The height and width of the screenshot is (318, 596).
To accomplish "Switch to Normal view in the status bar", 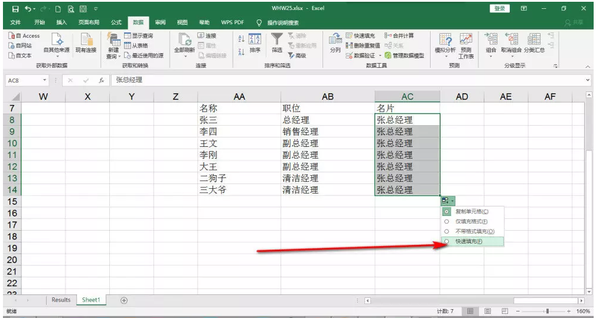I will tap(470, 311).
